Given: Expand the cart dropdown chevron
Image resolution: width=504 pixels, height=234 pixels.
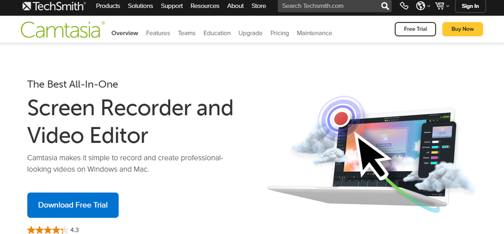Looking at the screenshot, I should click(447, 6).
